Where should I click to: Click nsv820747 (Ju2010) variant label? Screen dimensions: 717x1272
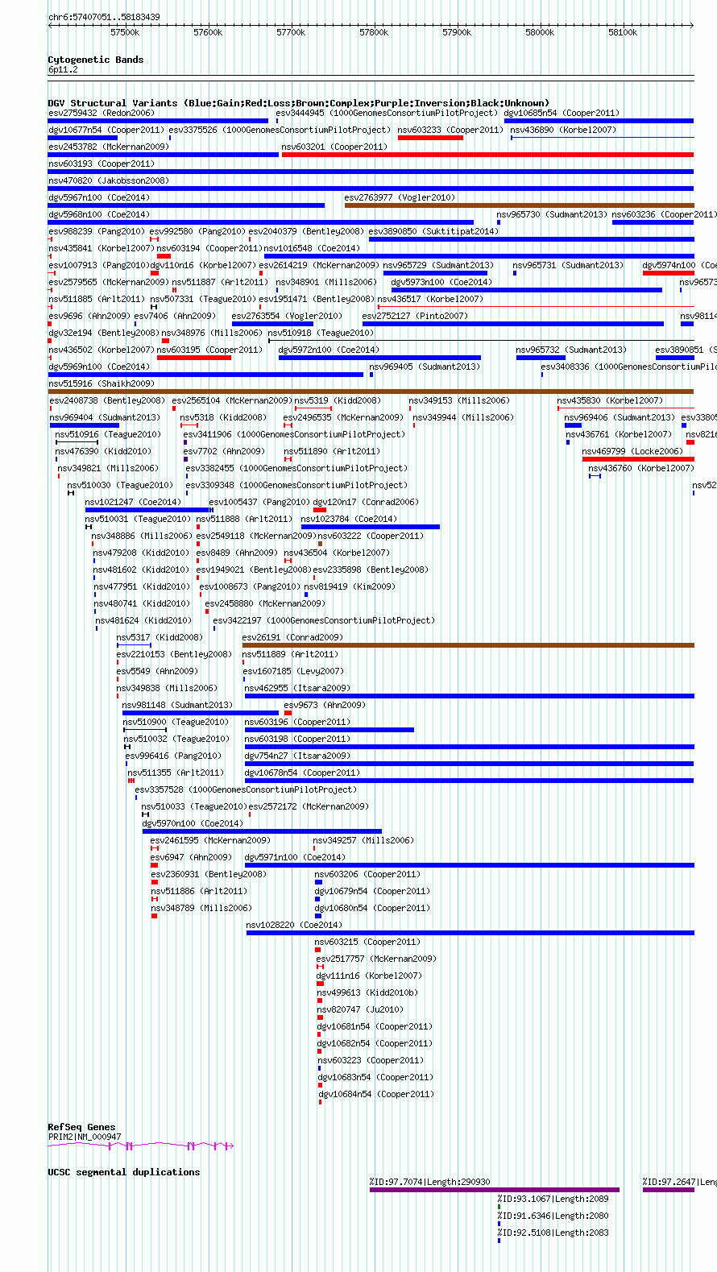tap(360, 1009)
